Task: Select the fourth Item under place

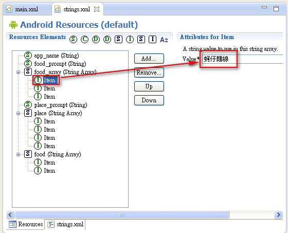Action: 45,146
